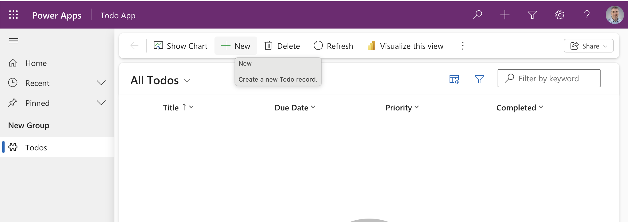This screenshot has width=628, height=222.
Task: Click Show Chart in the command bar
Action: click(x=180, y=46)
